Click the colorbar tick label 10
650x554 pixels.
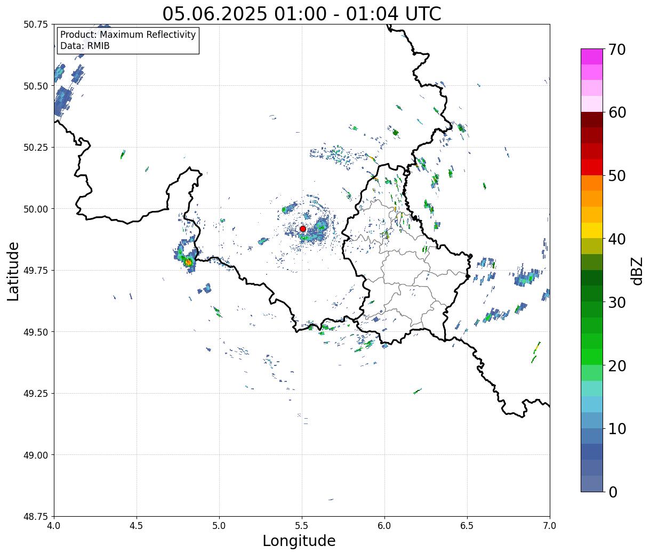[x=616, y=428]
